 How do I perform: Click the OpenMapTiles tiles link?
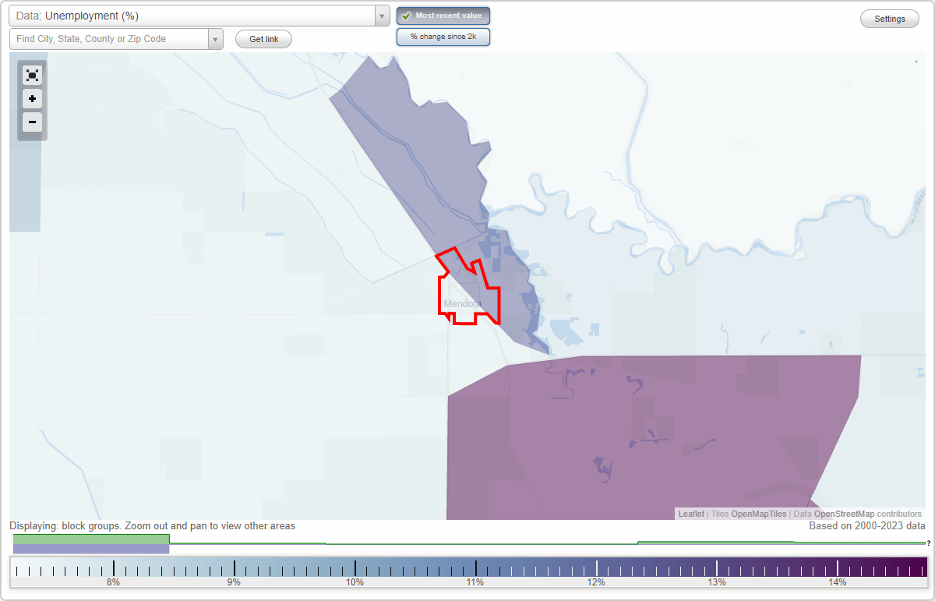point(758,514)
